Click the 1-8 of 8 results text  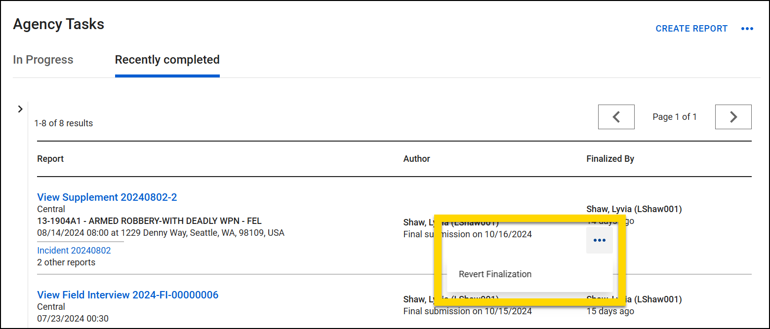click(x=64, y=123)
